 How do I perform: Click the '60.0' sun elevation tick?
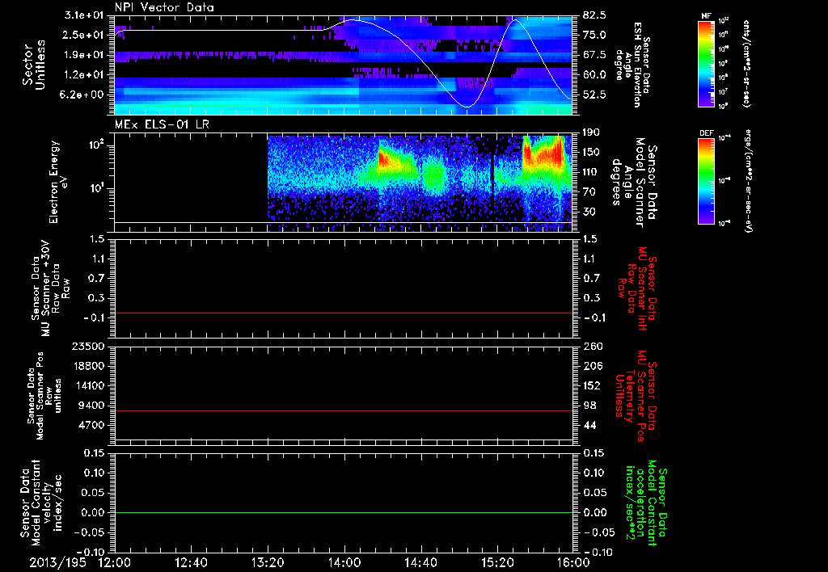point(594,75)
